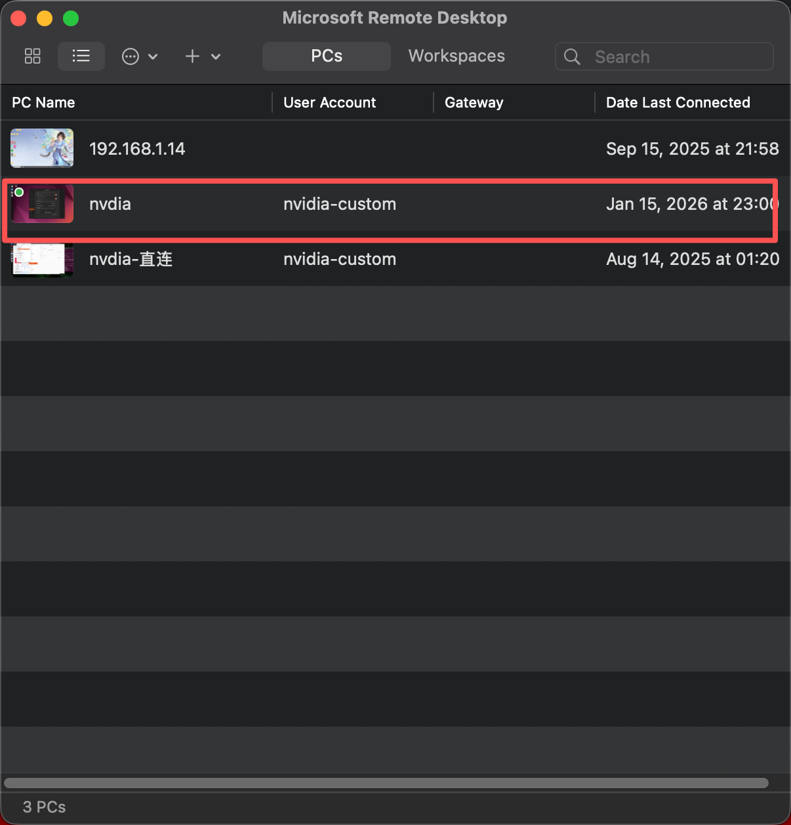Maximize the window with green button
The height and width of the screenshot is (825, 791).
[x=71, y=18]
